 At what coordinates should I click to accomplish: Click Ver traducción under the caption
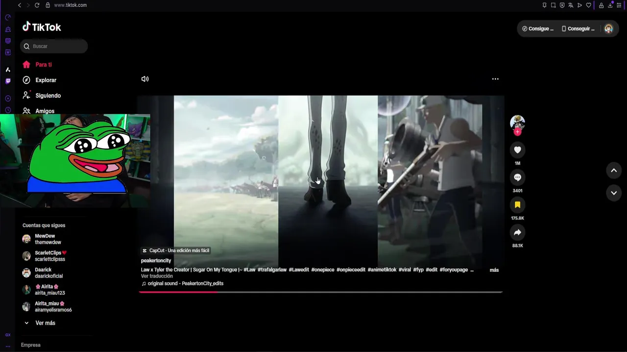pos(157,276)
